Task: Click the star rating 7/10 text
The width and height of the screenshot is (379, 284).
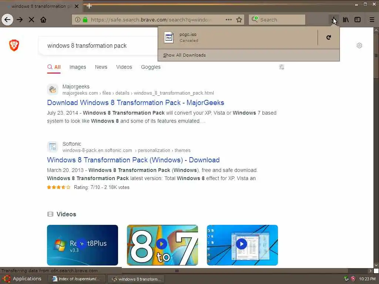Action: click(101, 187)
